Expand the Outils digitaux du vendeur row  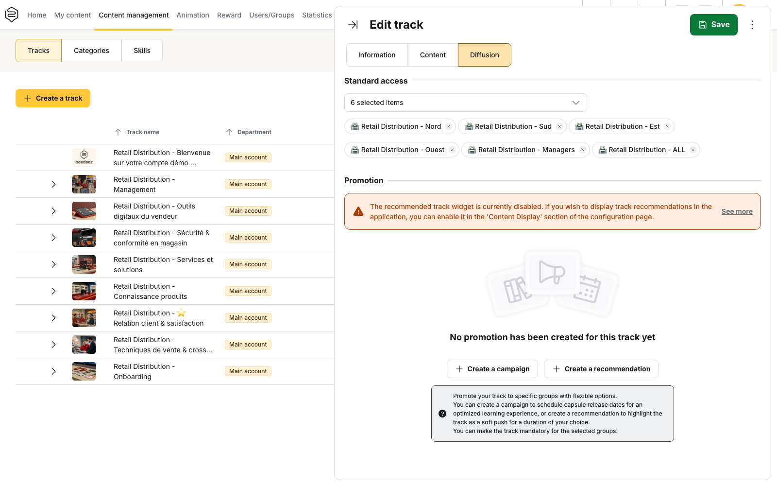53,211
